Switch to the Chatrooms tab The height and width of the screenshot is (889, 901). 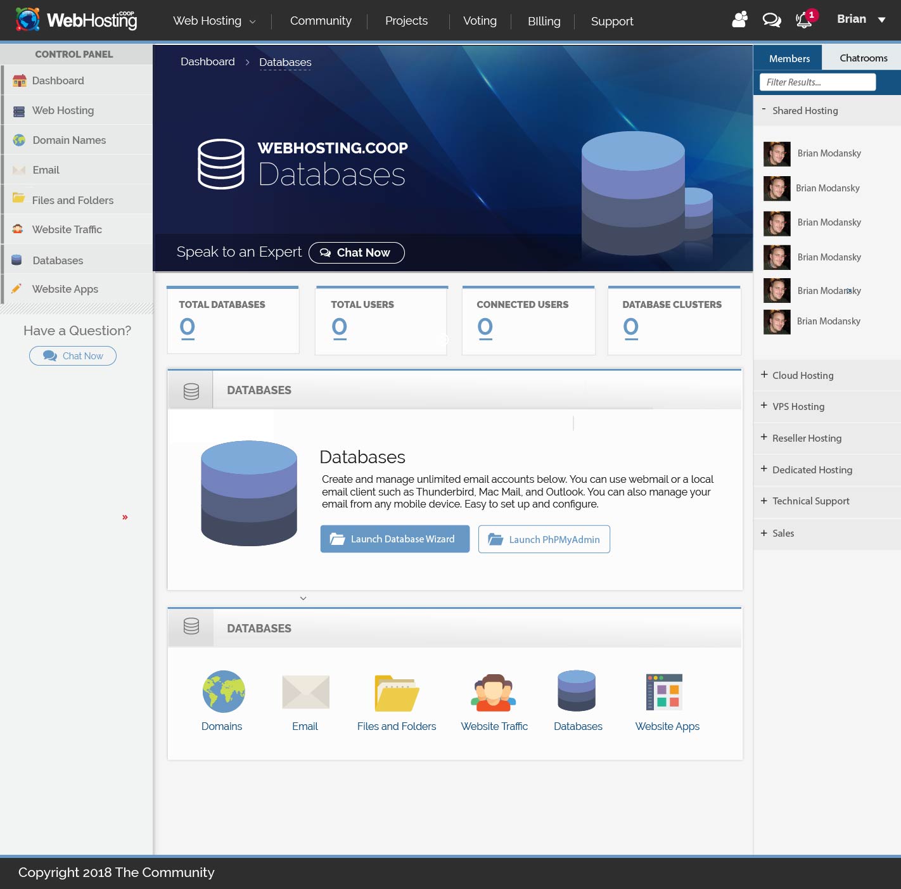click(863, 58)
